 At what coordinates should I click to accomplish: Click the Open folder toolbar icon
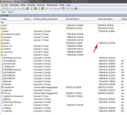(x=7, y=8)
